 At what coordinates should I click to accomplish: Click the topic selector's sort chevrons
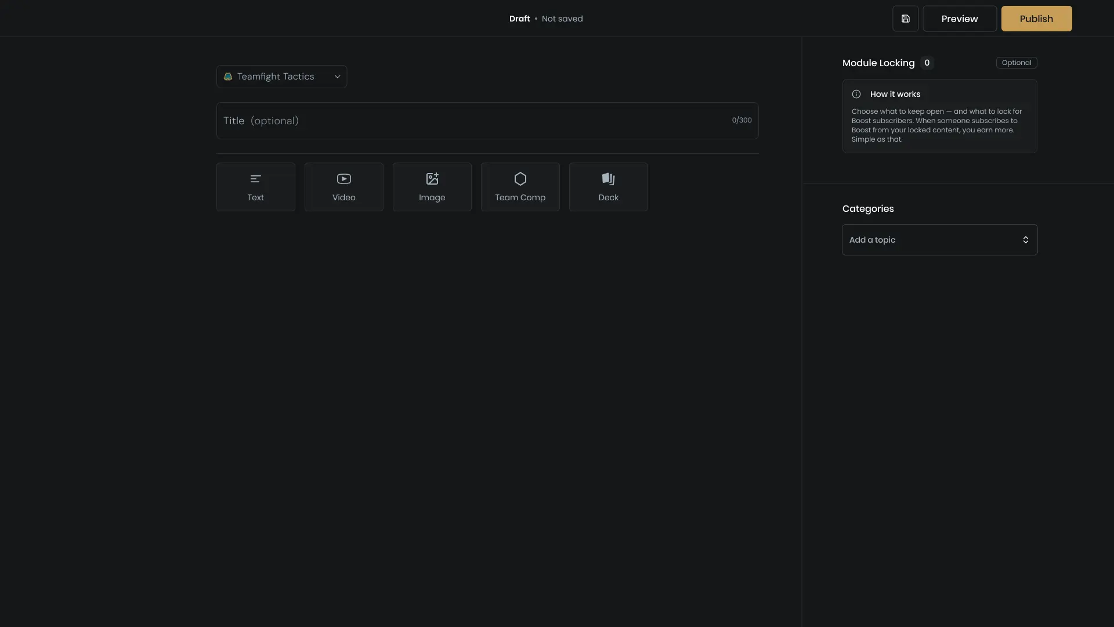[x=1026, y=239]
